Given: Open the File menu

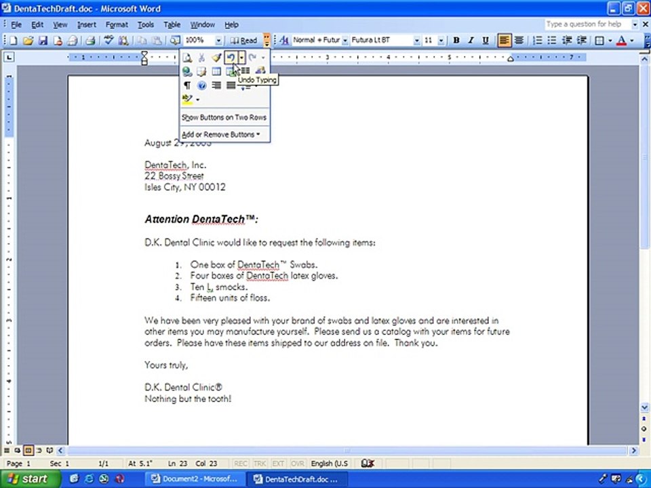Looking at the screenshot, I should (x=16, y=25).
